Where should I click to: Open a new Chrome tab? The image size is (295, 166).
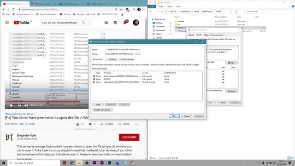pyautogui.click(x=117, y=4)
